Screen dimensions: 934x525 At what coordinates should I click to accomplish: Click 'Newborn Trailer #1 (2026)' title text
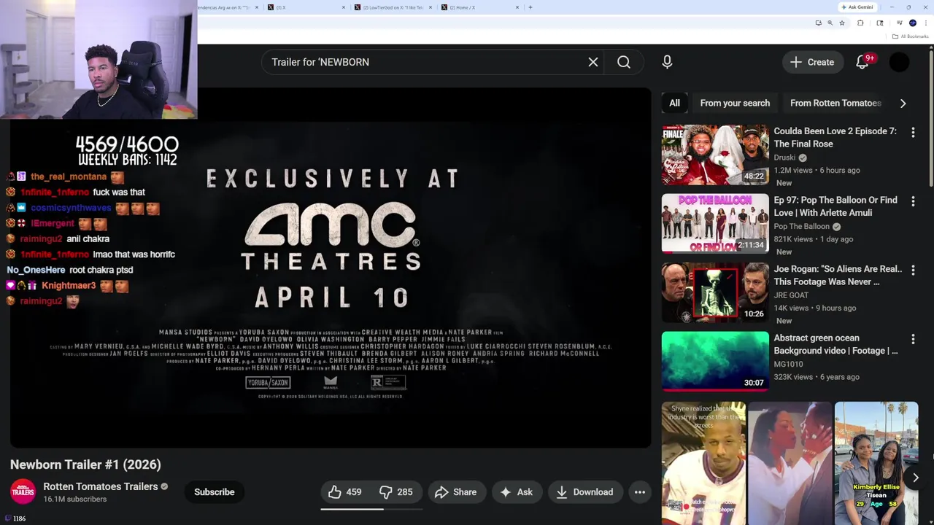coord(85,464)
